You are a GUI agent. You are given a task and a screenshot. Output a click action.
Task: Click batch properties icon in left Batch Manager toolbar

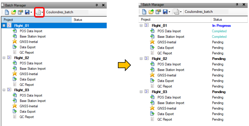(20, 12)
